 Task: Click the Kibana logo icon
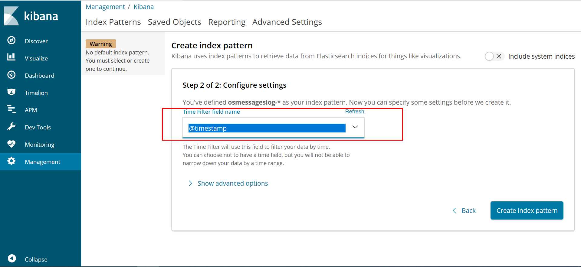point(11,16)
